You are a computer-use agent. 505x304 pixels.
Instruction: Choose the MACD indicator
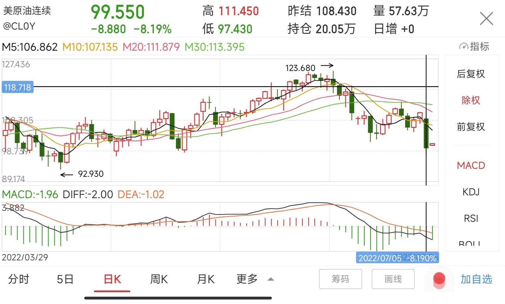pos(471,166)
